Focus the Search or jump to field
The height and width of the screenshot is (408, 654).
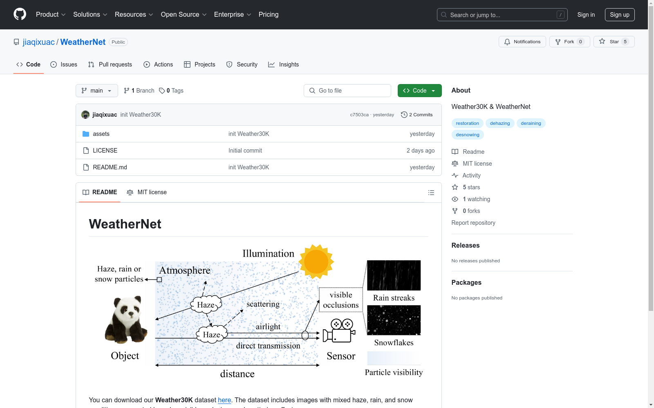click(x=502, y=15)
